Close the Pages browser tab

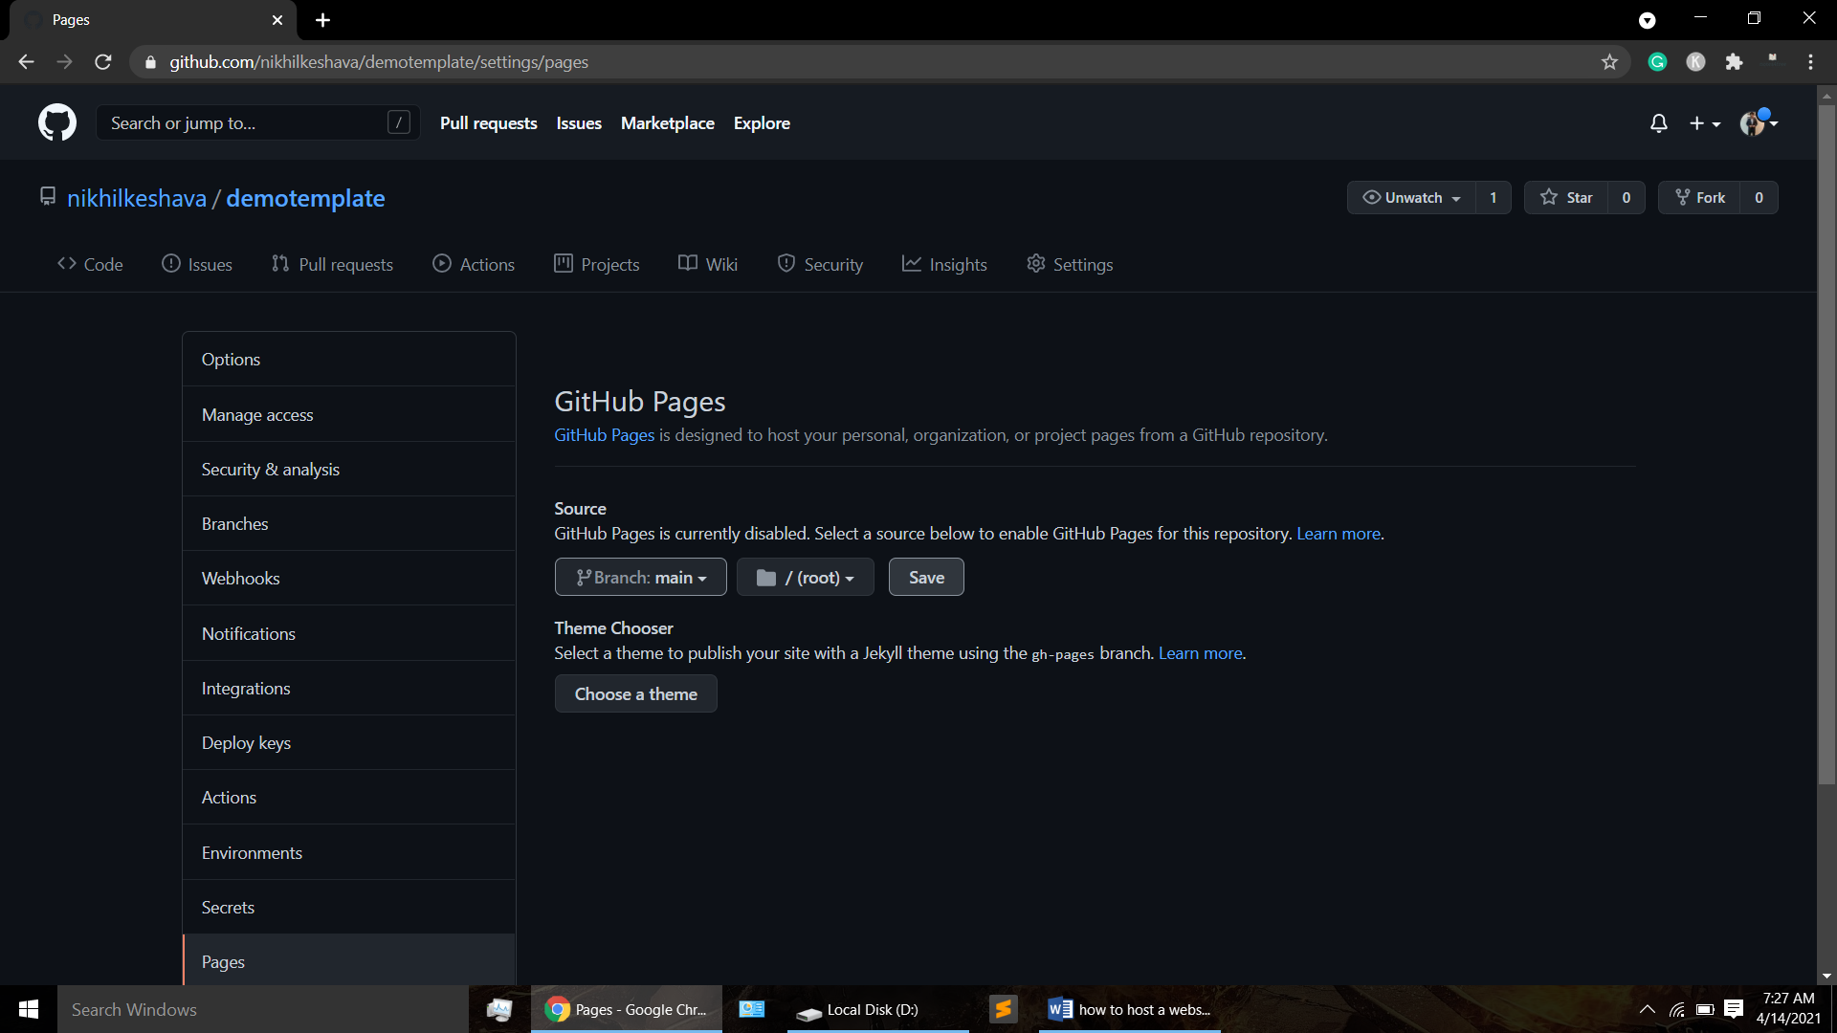pyautogui.click(x=277, y=20)
